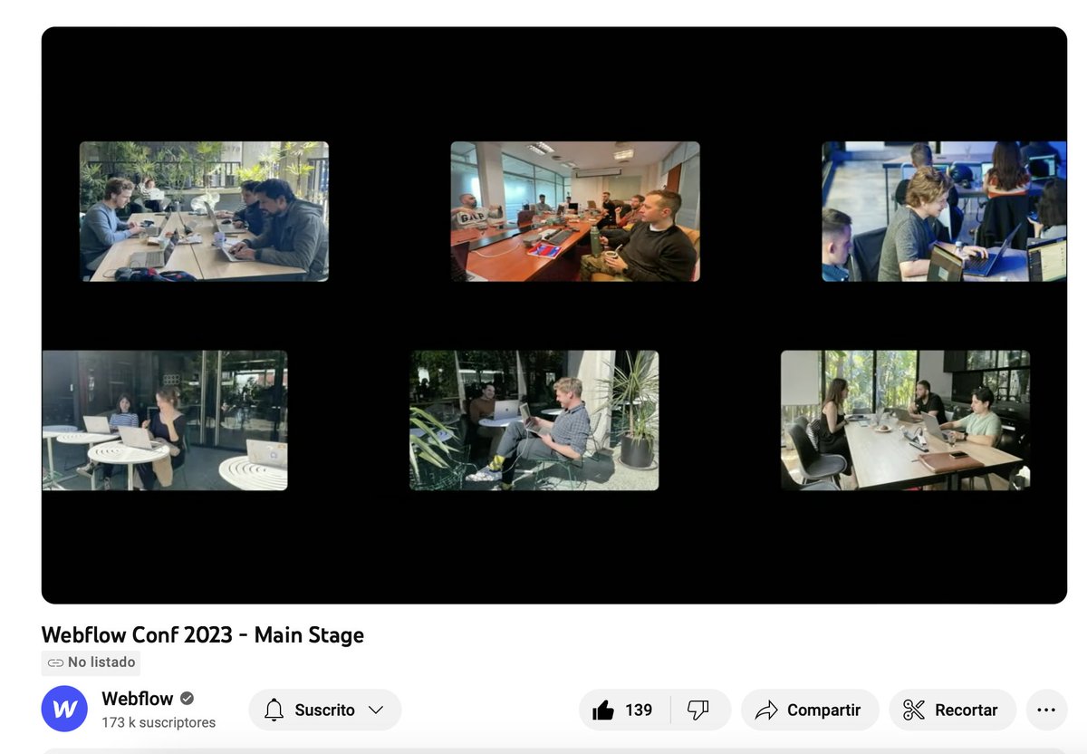The height and width of the screenshot is (754, 1087).
Task: Click the photo of two women at white tables
Action: coord(165,420)
